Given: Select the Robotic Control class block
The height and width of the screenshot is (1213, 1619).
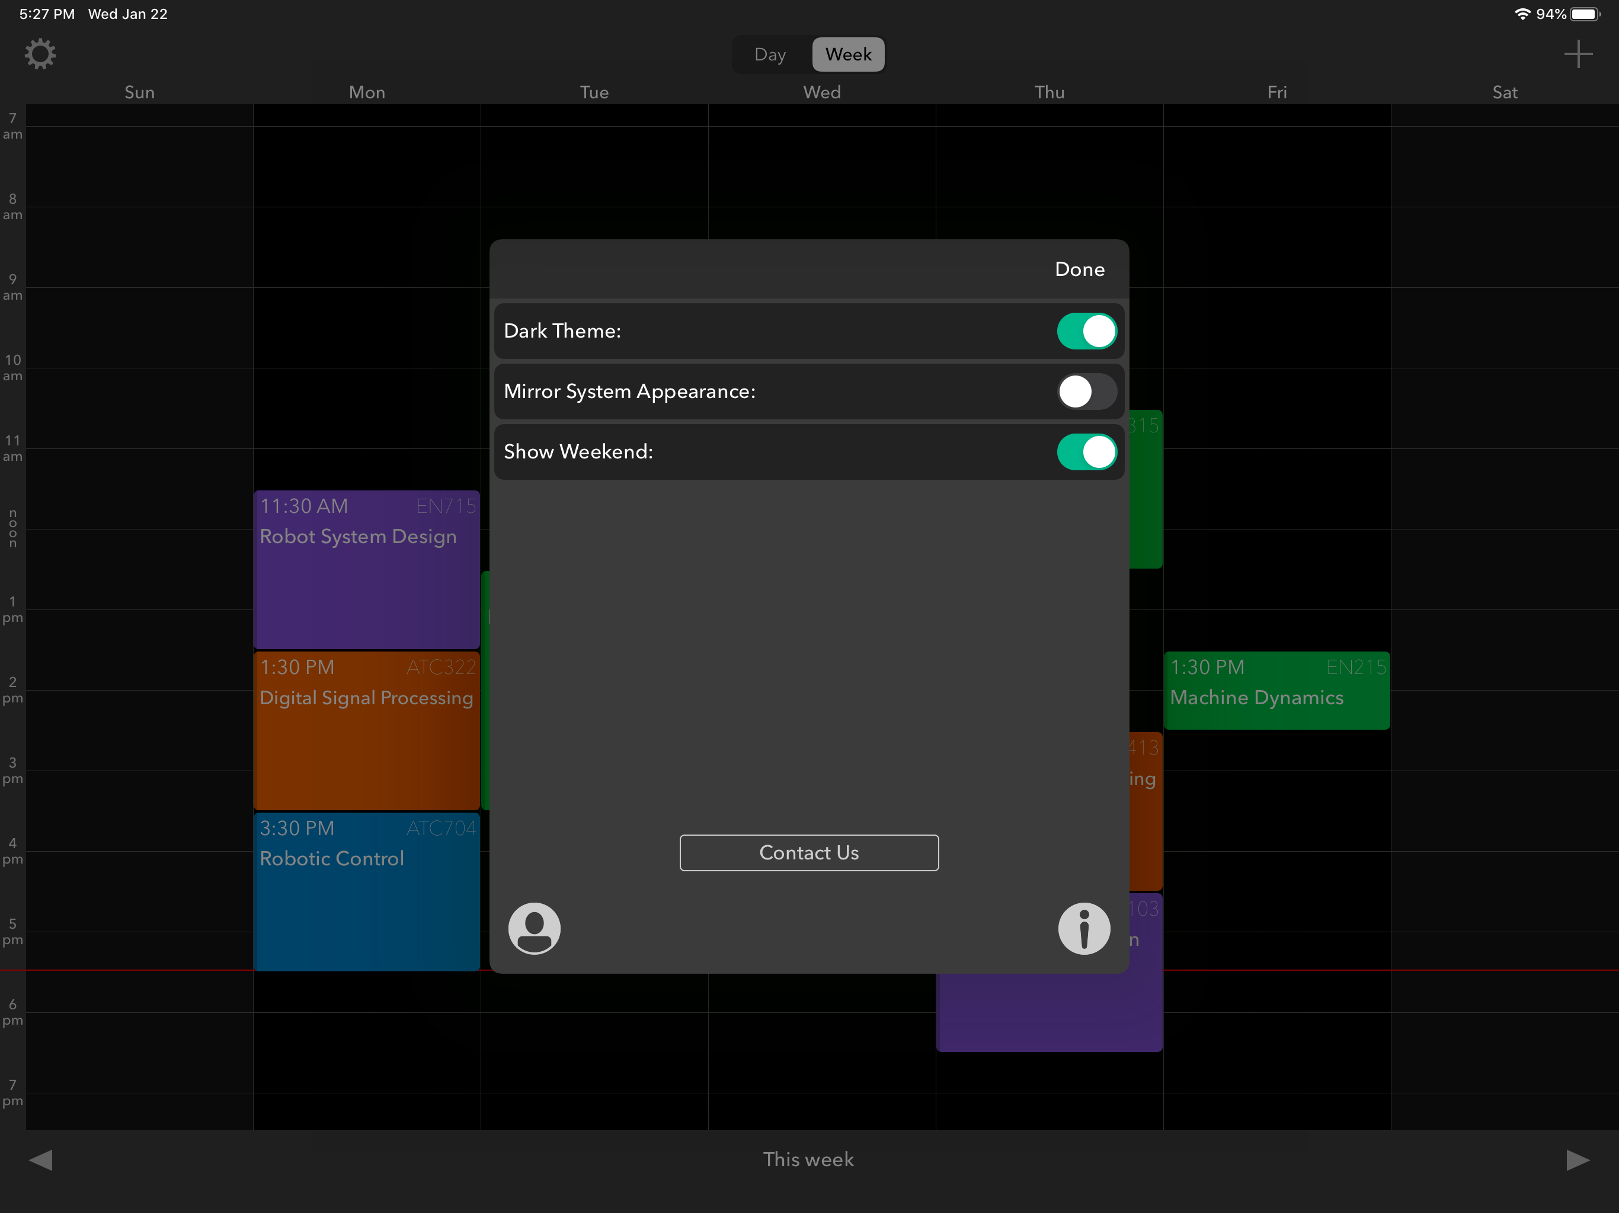Looking at the screenshot, I should tap(366, 891).
